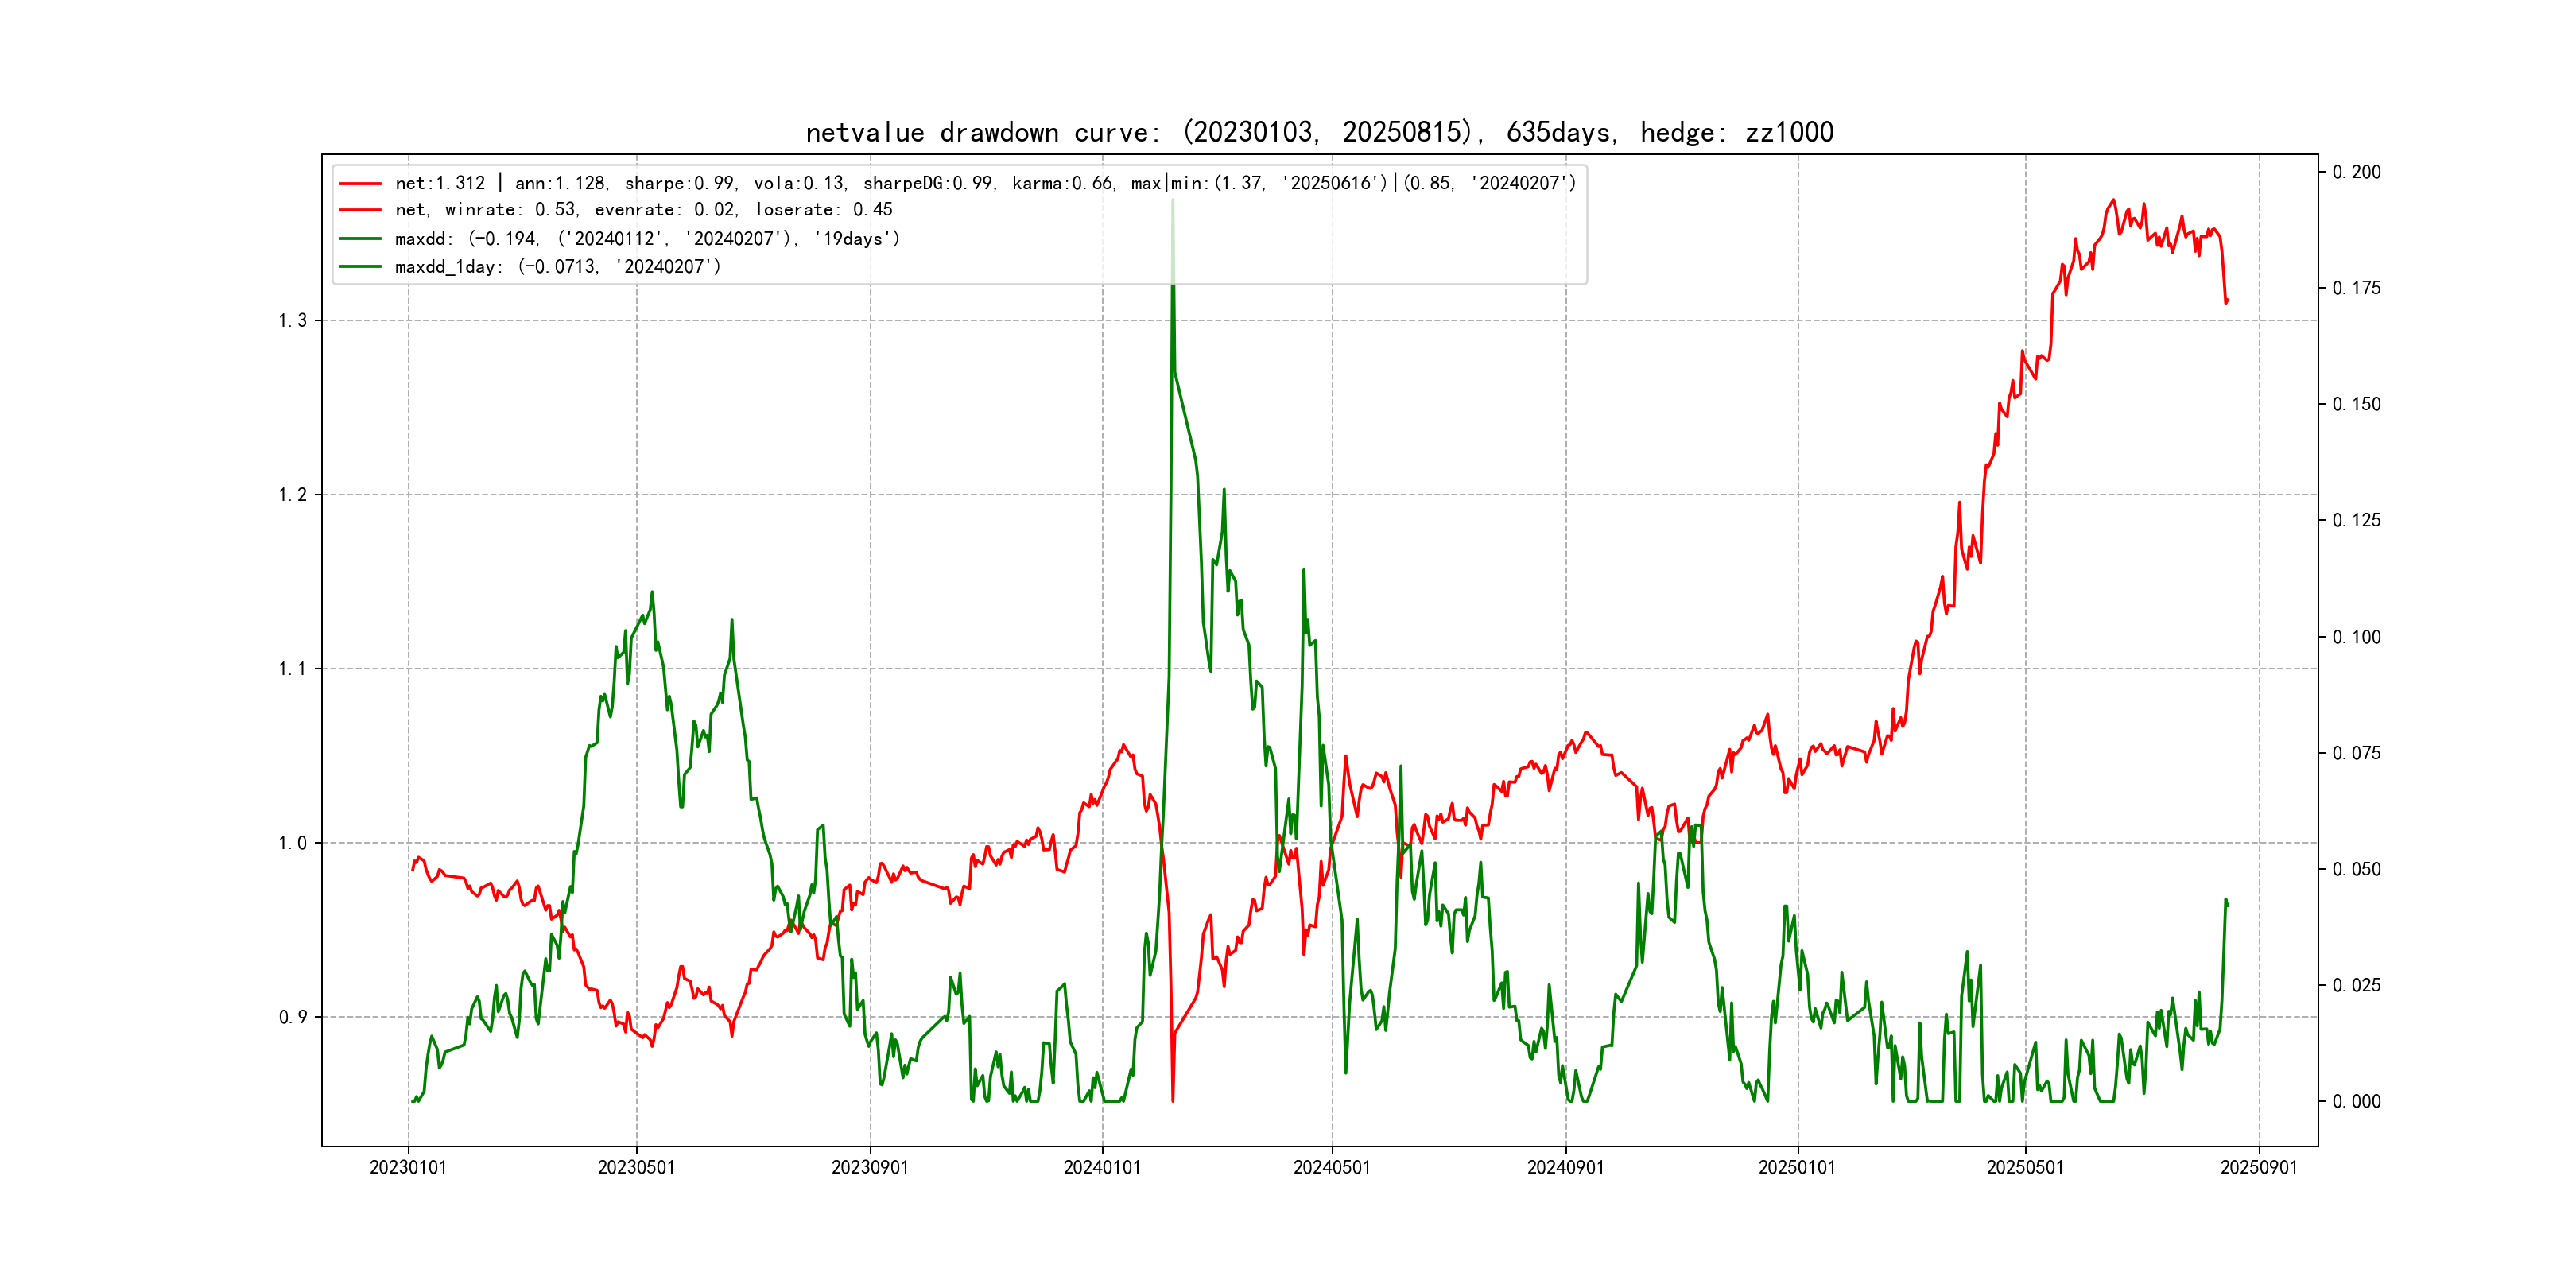This screenshot has height=1288, width=2576.
Task: Click the 20240101 x-axis date label
Action: 1102,1168
